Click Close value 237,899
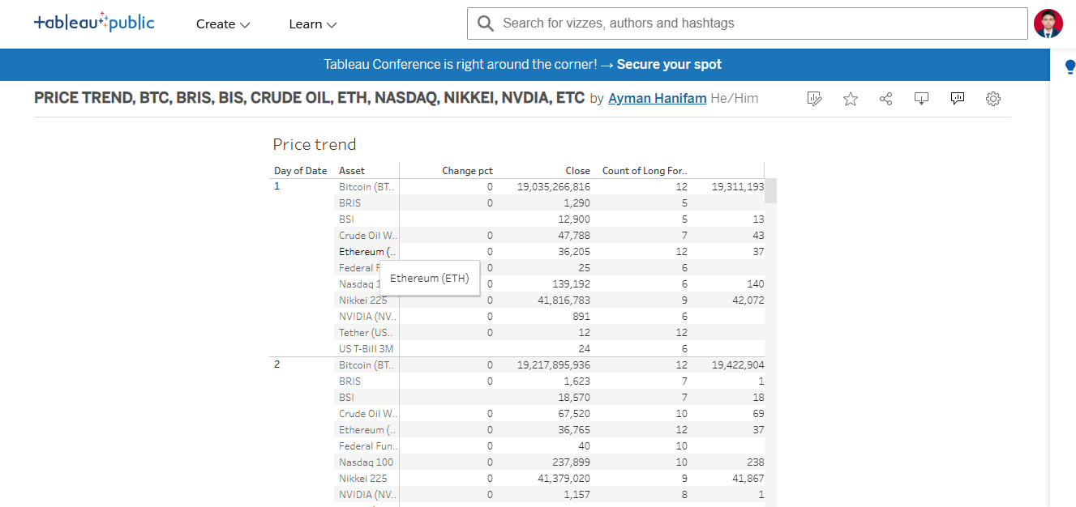Screen dimensions: 1076x507 pos(570,462)
